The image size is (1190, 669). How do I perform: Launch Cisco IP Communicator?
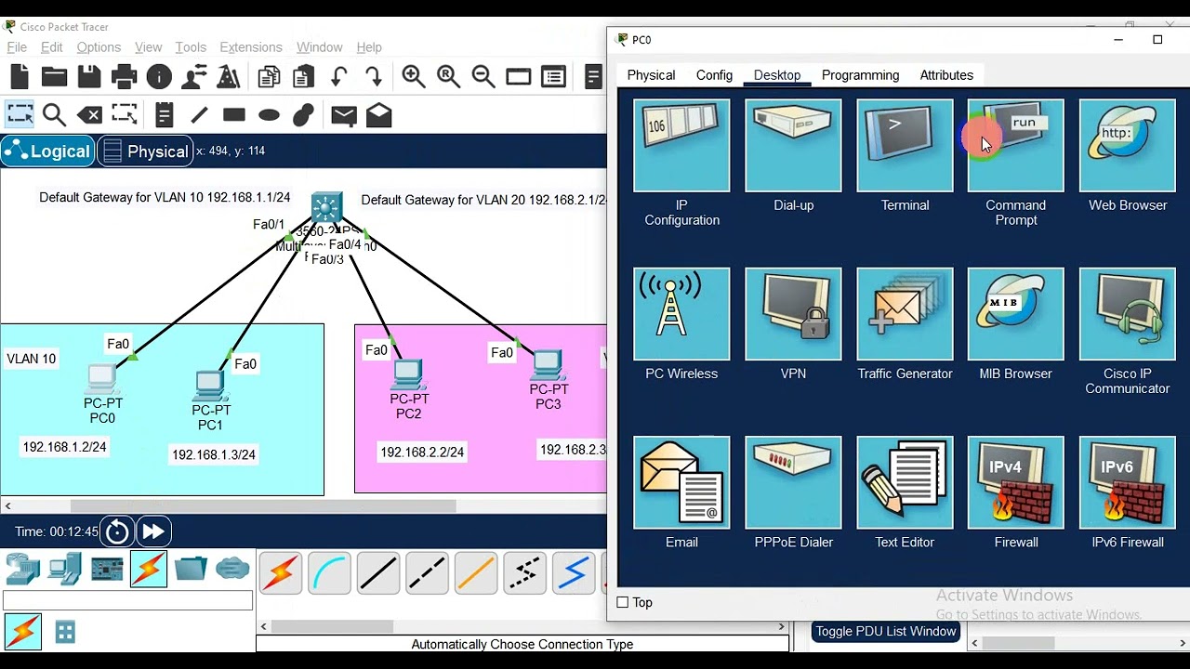(1127, 314)
